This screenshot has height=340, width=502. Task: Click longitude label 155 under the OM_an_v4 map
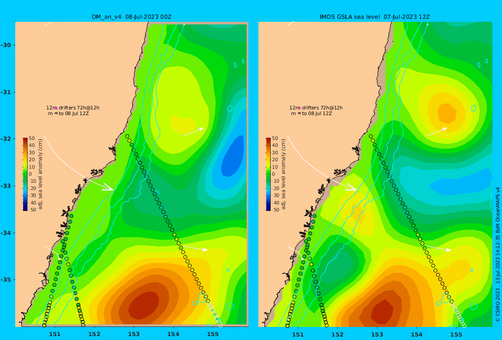[x=213, y=334]
